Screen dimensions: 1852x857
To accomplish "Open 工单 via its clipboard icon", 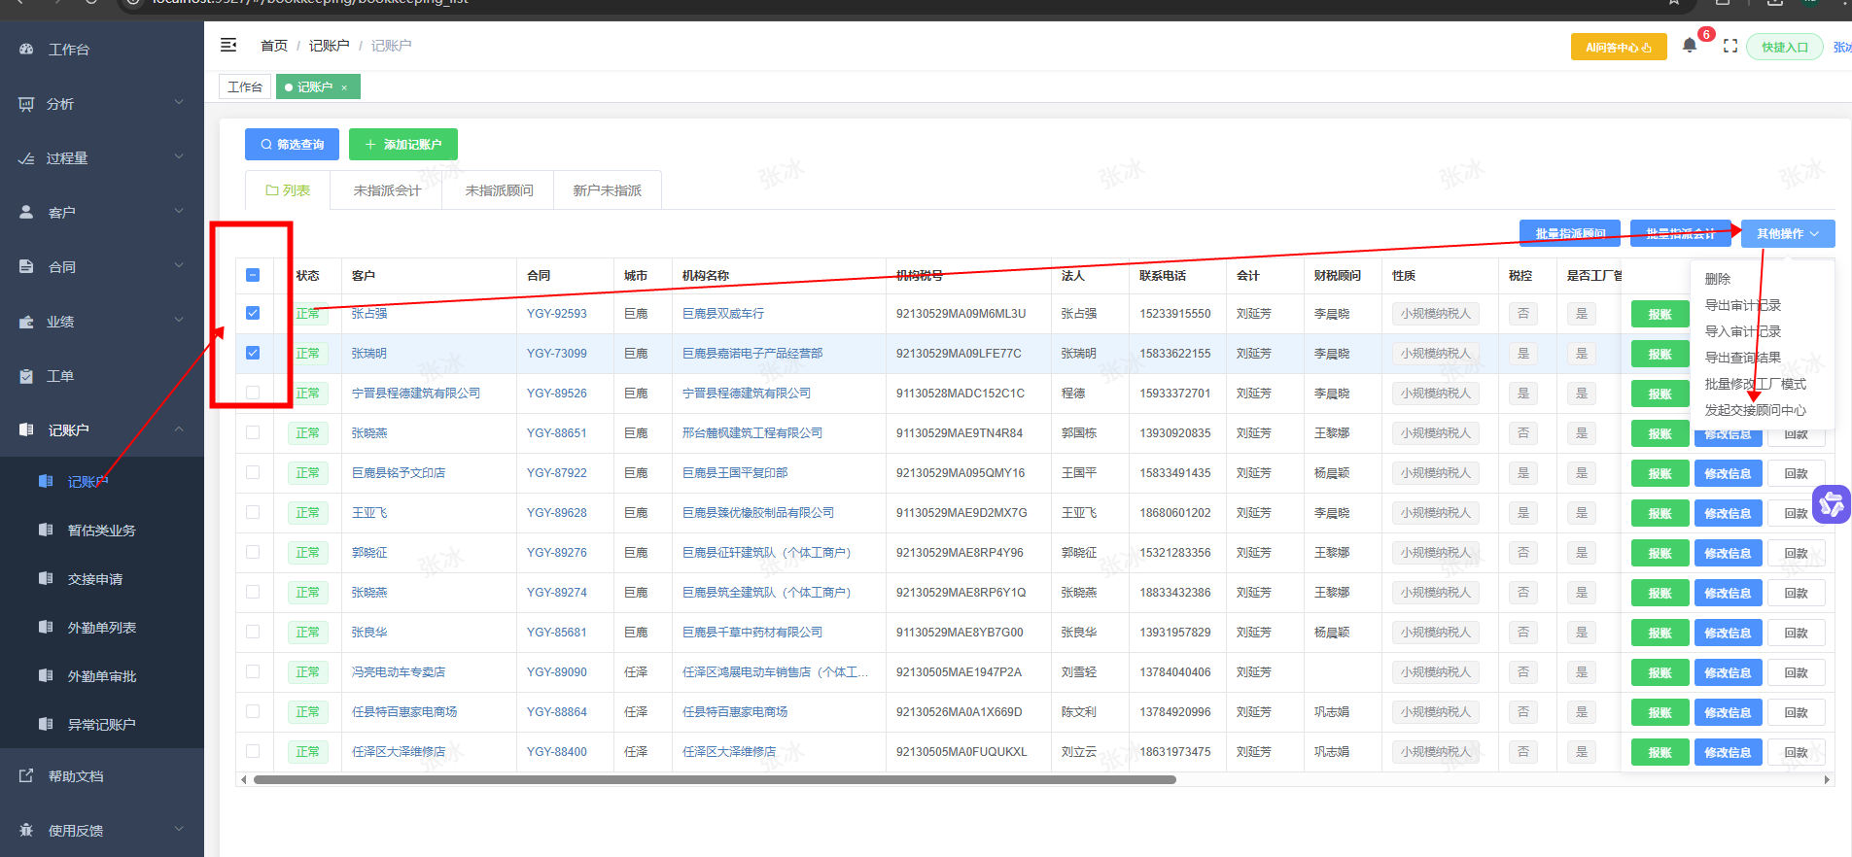I will (x=26, y=376).
